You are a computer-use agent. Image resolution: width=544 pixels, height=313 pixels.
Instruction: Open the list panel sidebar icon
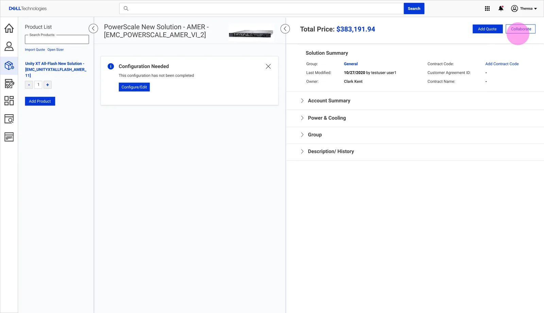click(9, 137)
